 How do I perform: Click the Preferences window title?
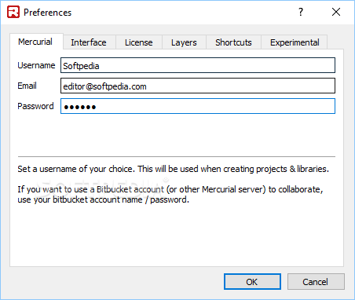click(47, 13)
